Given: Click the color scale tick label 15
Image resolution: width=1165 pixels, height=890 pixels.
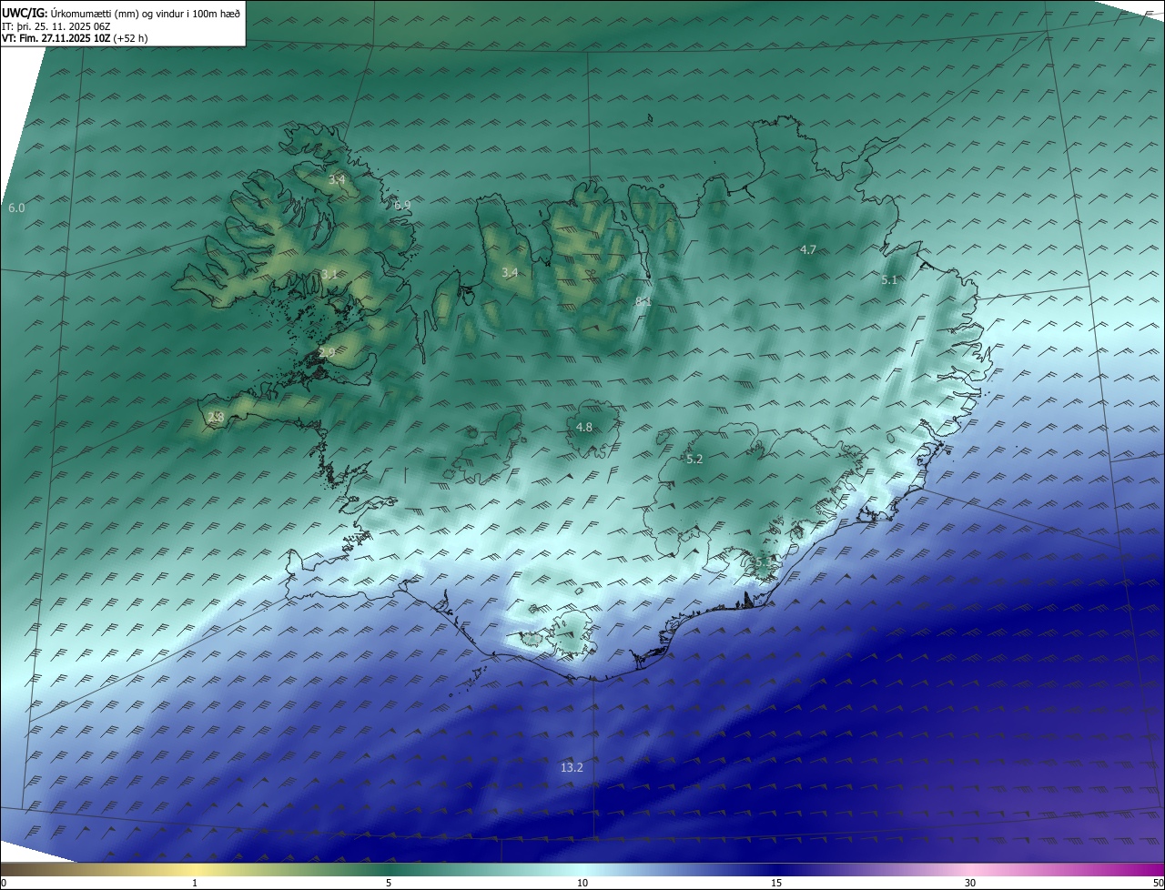Looking at the screenshot, I should pos(776,883).
